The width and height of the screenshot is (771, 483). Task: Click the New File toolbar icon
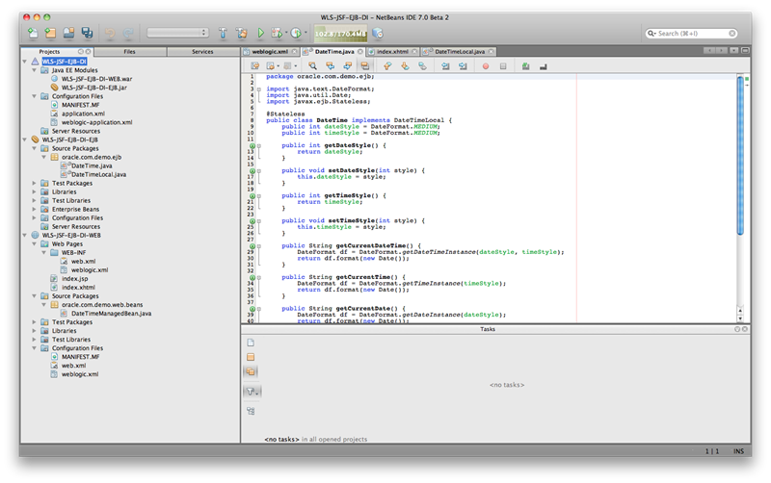(33, 33)
